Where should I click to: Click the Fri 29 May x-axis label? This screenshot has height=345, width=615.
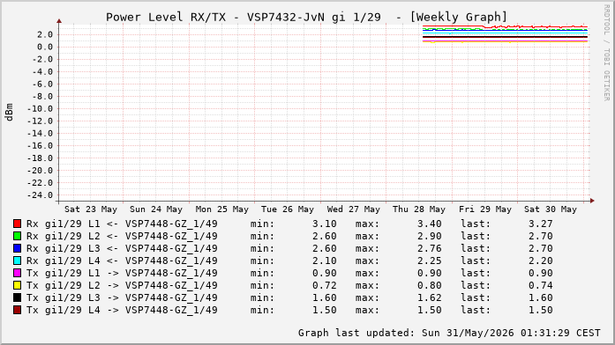484,209
